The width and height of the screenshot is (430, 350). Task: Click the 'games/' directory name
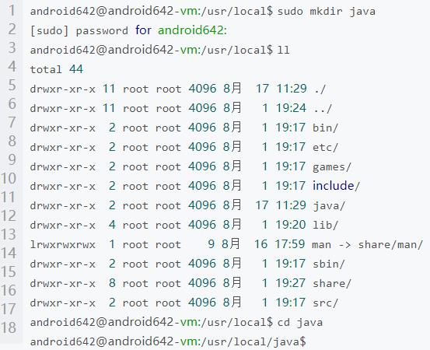[332, 166]
